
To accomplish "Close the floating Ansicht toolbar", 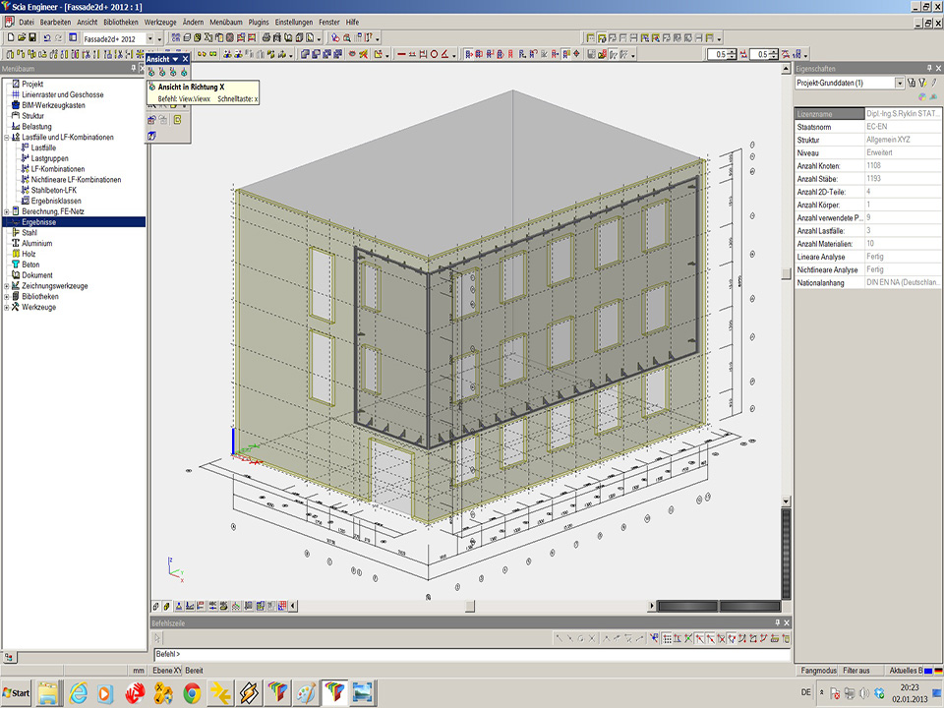I will 185,59.
